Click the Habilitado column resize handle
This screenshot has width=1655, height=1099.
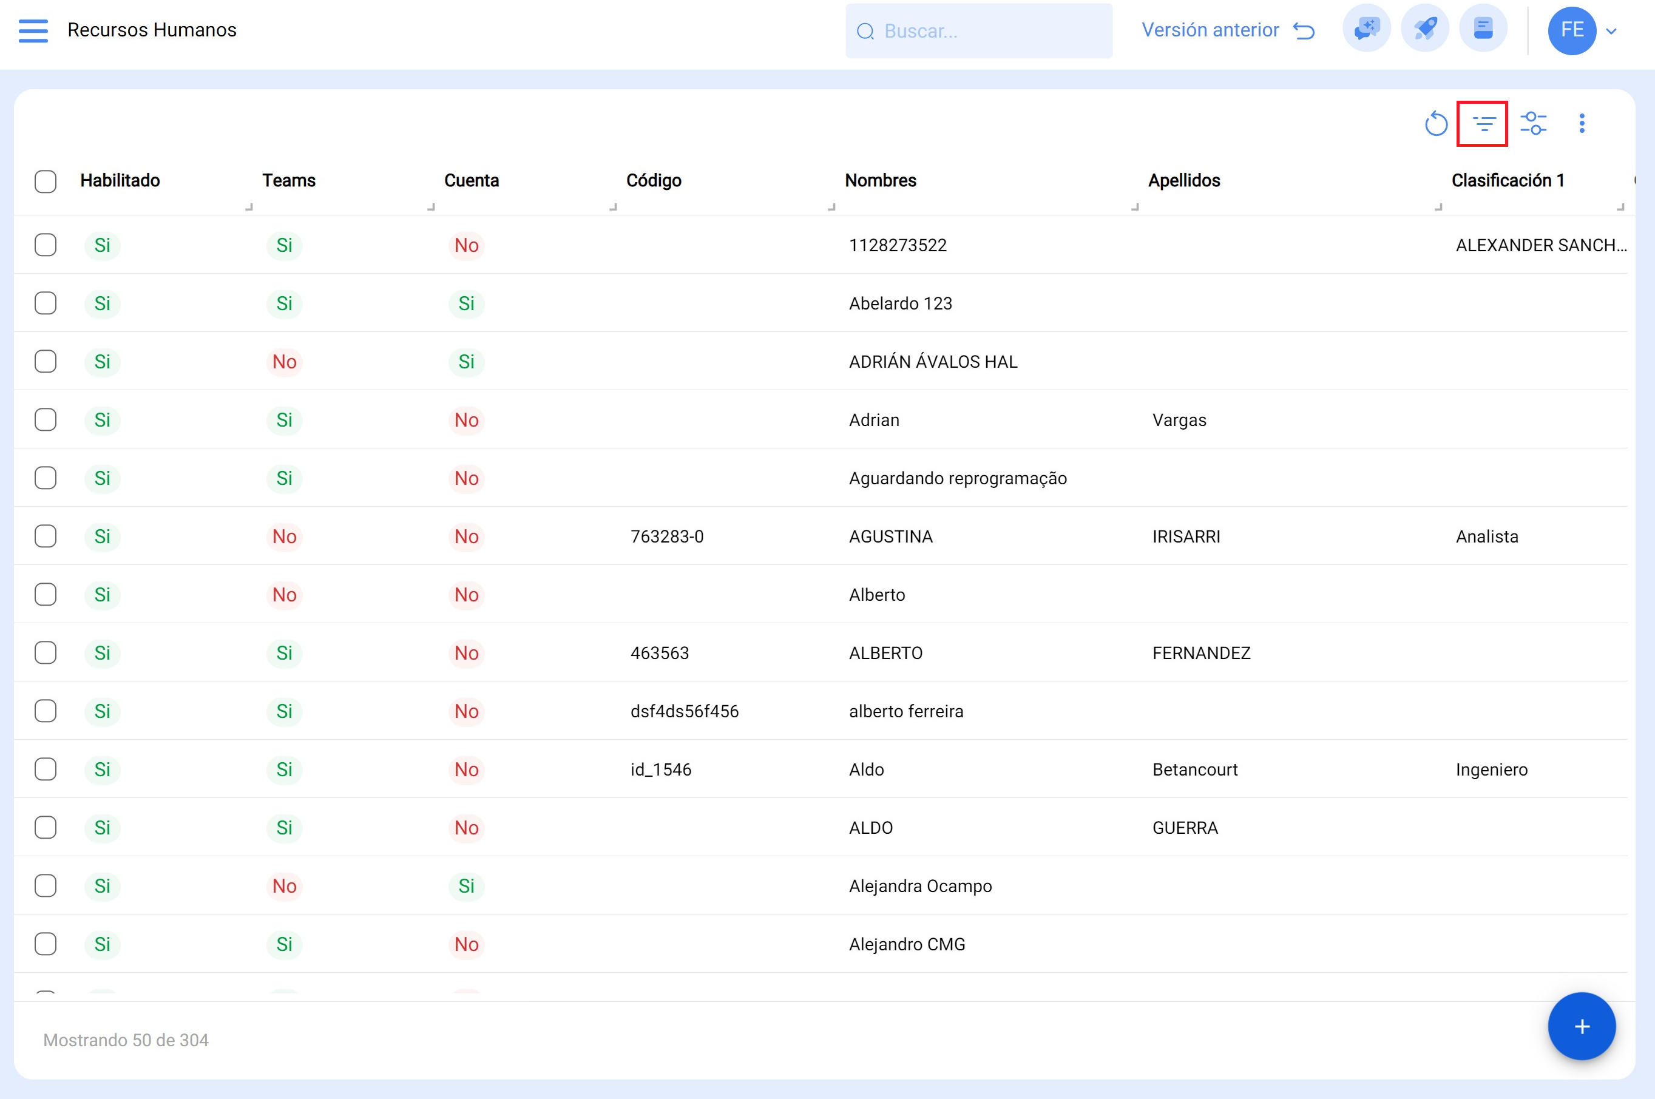click(x=248, y=207)
